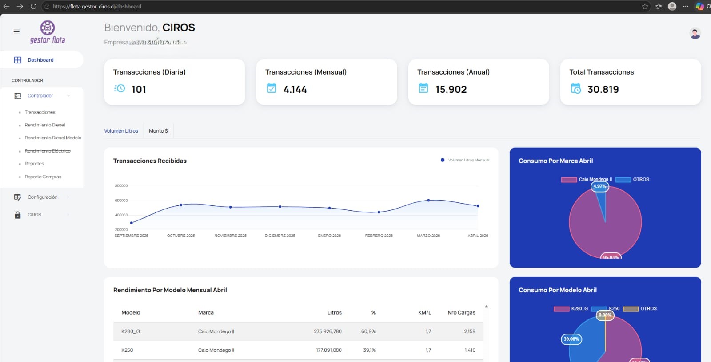
Task: Open the browser settings and more menu
Action: coord(686,6)
